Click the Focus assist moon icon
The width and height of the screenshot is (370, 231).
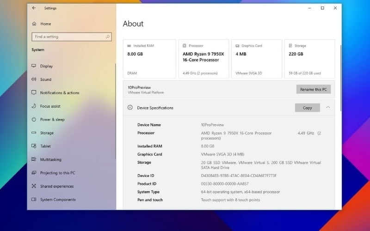pyautogui.click(x=34, y=106)
